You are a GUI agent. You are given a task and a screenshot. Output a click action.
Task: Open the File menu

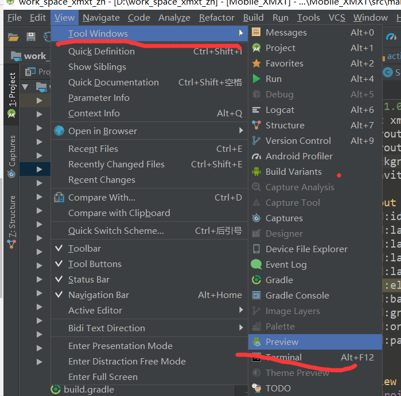(14, 18)
